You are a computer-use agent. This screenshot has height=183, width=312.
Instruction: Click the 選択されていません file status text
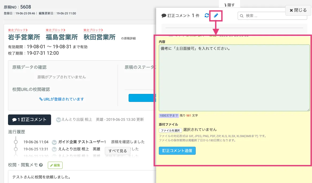(200, 130)
